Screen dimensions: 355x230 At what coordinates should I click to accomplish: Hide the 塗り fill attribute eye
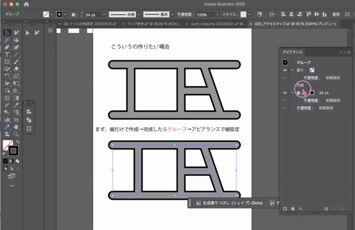[285, 70]
